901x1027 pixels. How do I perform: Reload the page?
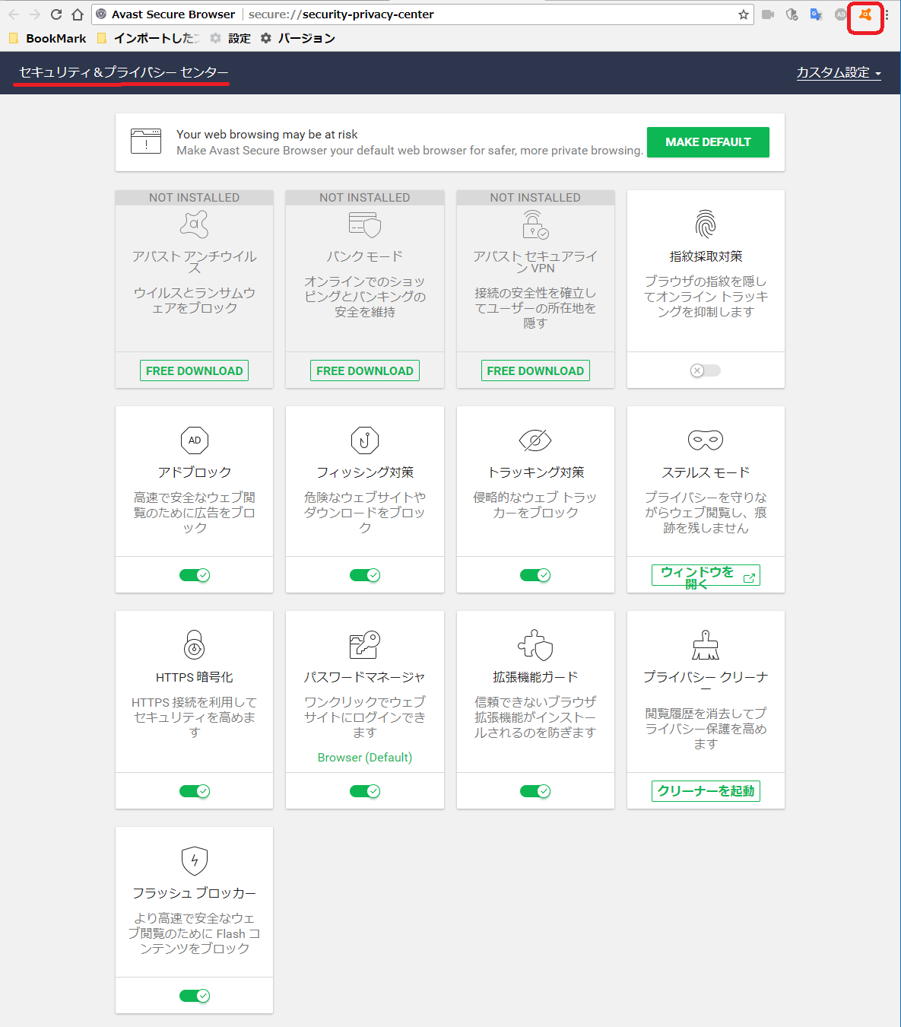click(56, 14)
